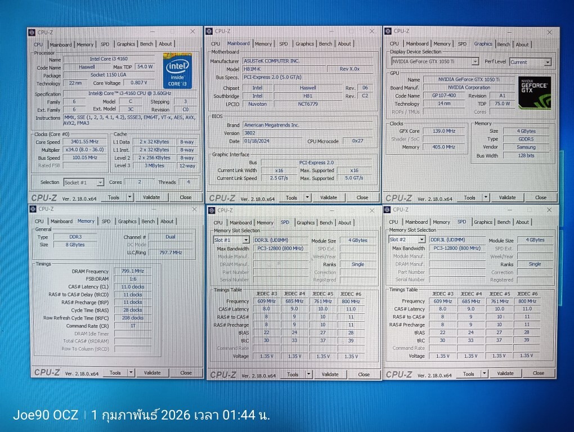This screenshot has height=432, width=574.
Task: Select the Graphics tab in the Slot #1 SPD window
Action: tap(306, 223)
